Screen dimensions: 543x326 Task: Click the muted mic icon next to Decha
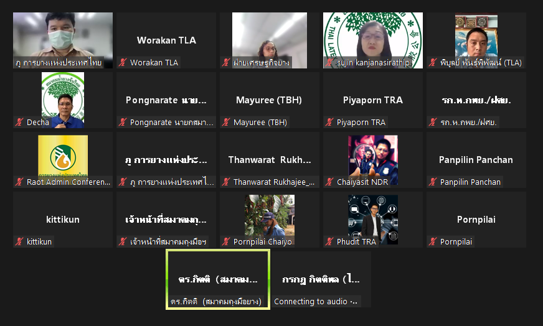coord(19,122)
